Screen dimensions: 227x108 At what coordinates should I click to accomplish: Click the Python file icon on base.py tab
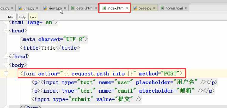[136, 8]
